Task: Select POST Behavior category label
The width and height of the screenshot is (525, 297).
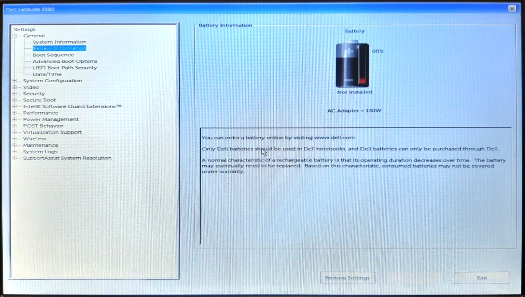Action: [43, 126]
